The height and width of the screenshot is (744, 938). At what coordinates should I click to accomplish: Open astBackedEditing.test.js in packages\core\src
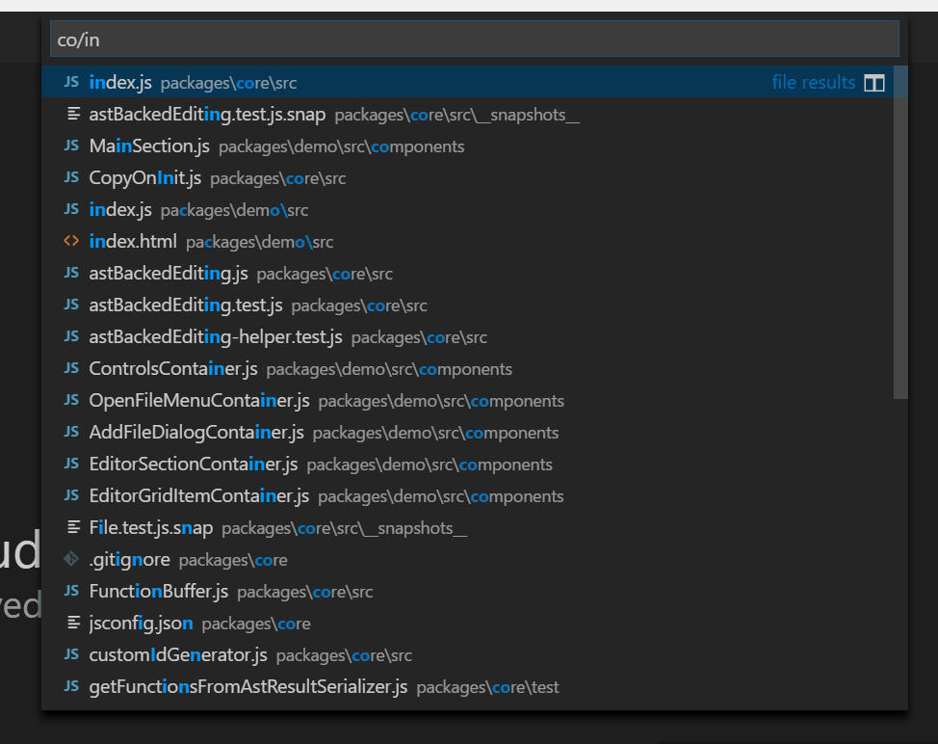(467, 305)
